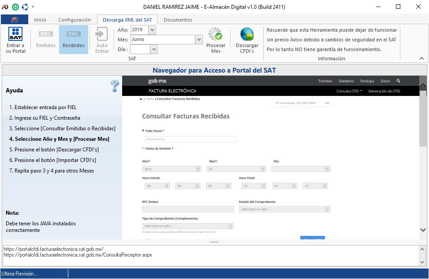Switch to the Configuración tab
The width and height of the screenshot is (429, 279).
coord(75,20)
